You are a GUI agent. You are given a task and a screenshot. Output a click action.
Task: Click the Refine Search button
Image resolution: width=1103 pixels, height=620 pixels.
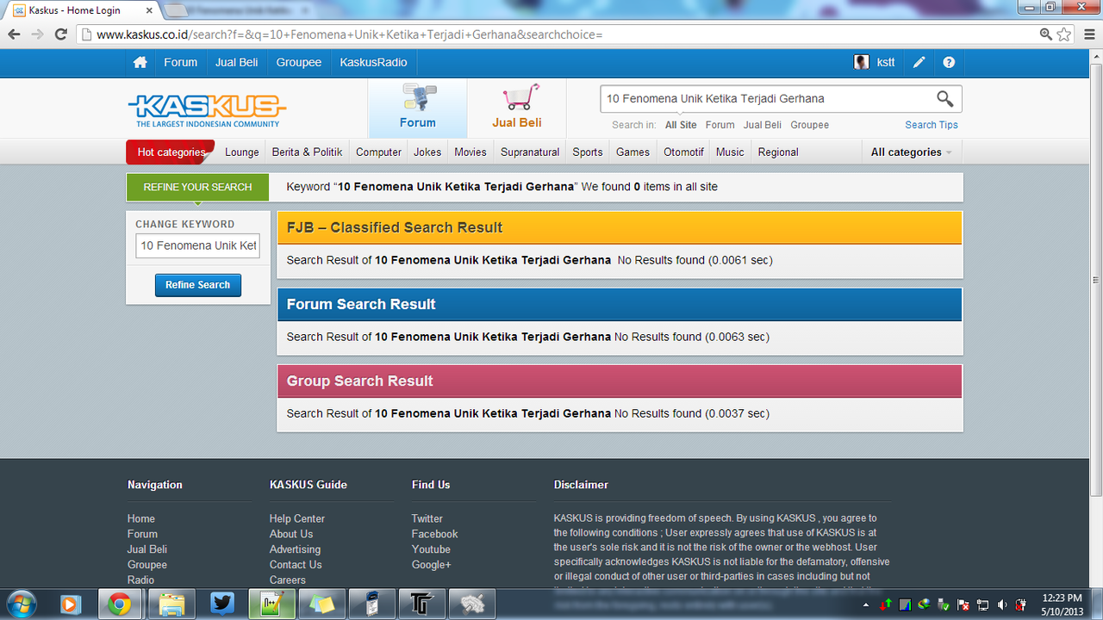point(198,285)
